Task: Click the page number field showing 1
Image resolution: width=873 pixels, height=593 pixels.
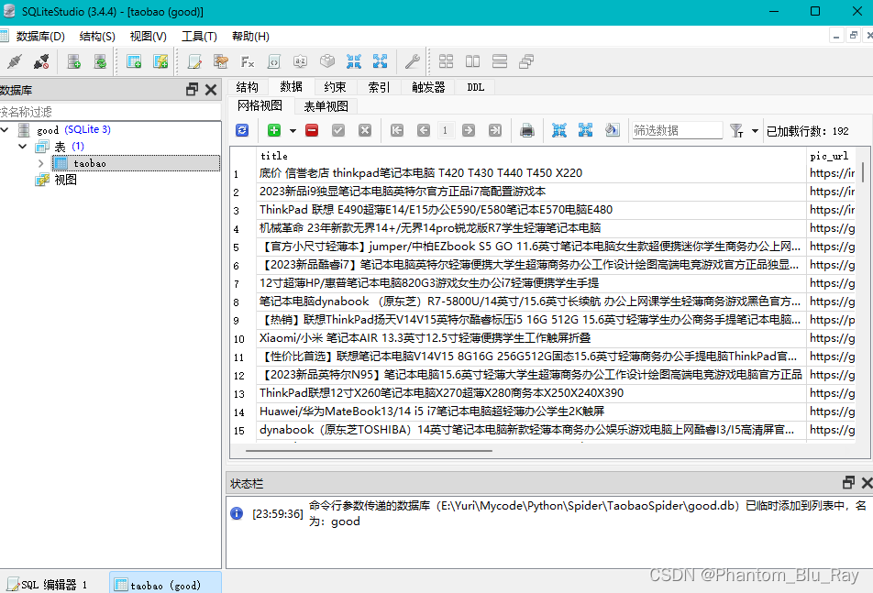Action: 445,130
